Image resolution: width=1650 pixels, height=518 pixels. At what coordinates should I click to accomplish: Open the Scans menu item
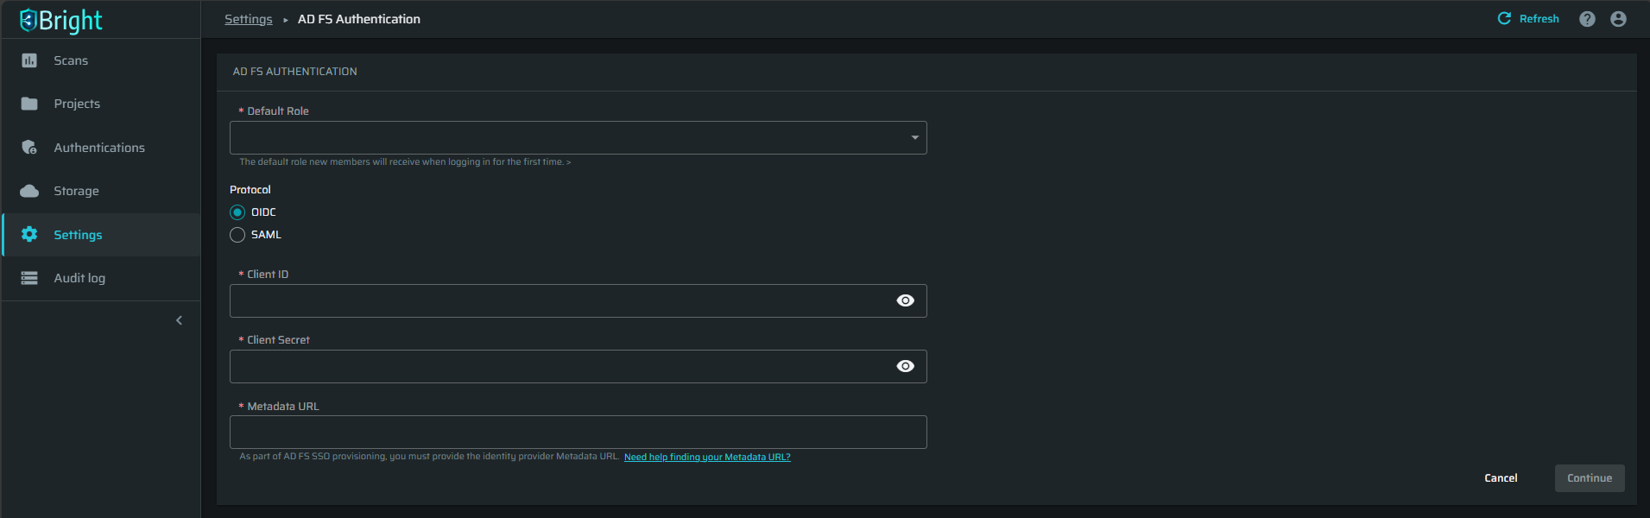101,60
